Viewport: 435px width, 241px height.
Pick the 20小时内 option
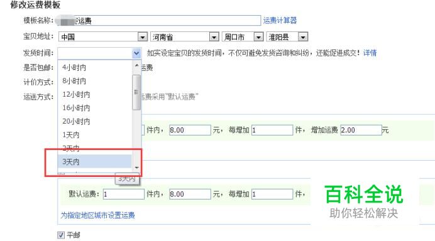tap(94, 121)
